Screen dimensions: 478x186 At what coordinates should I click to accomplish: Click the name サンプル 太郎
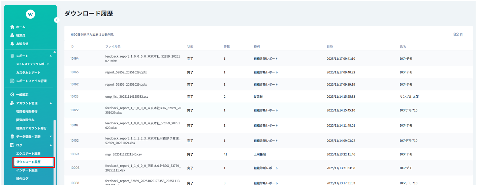(x=409, y=97)
